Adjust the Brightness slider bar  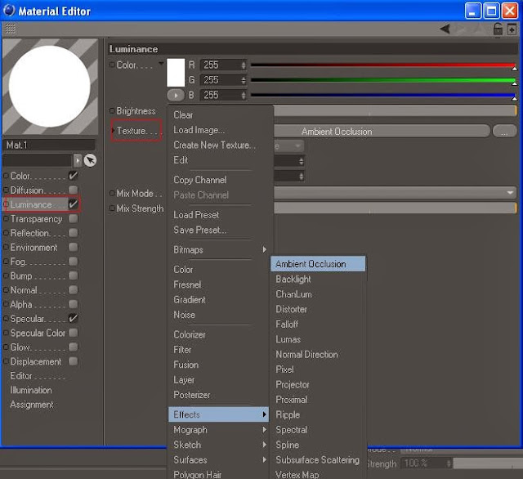pyautogui.click(x=395, y=110)
